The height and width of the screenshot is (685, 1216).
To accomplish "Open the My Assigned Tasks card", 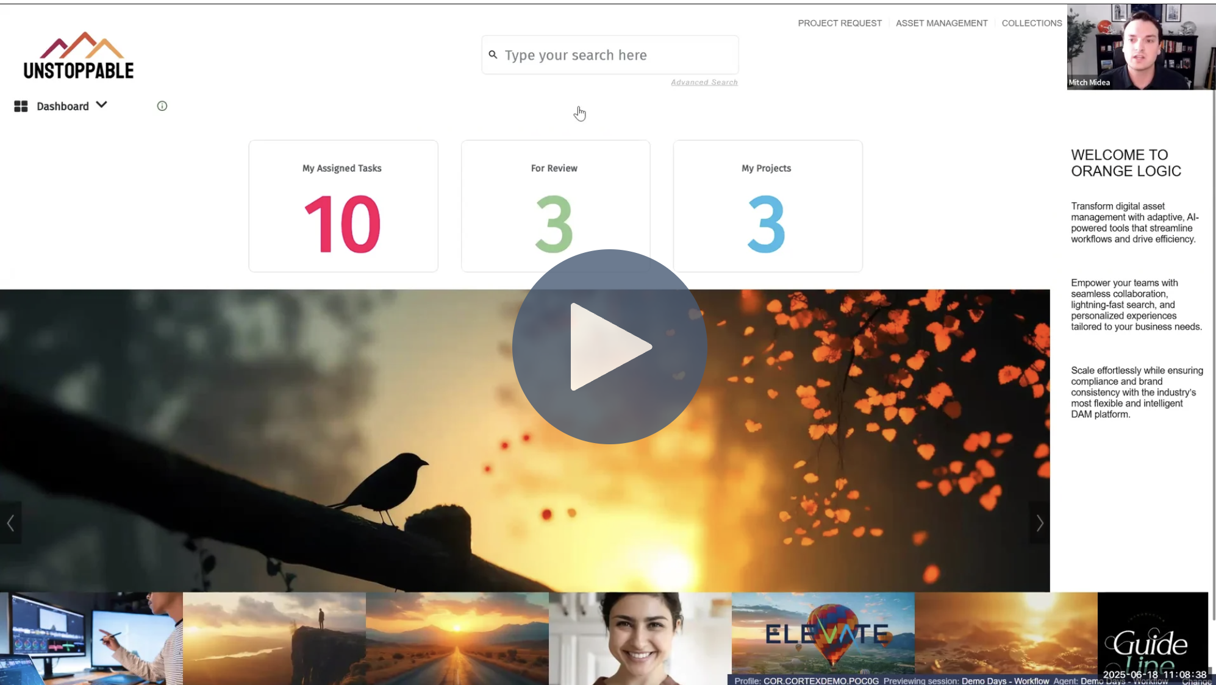I will coord(343,206).
